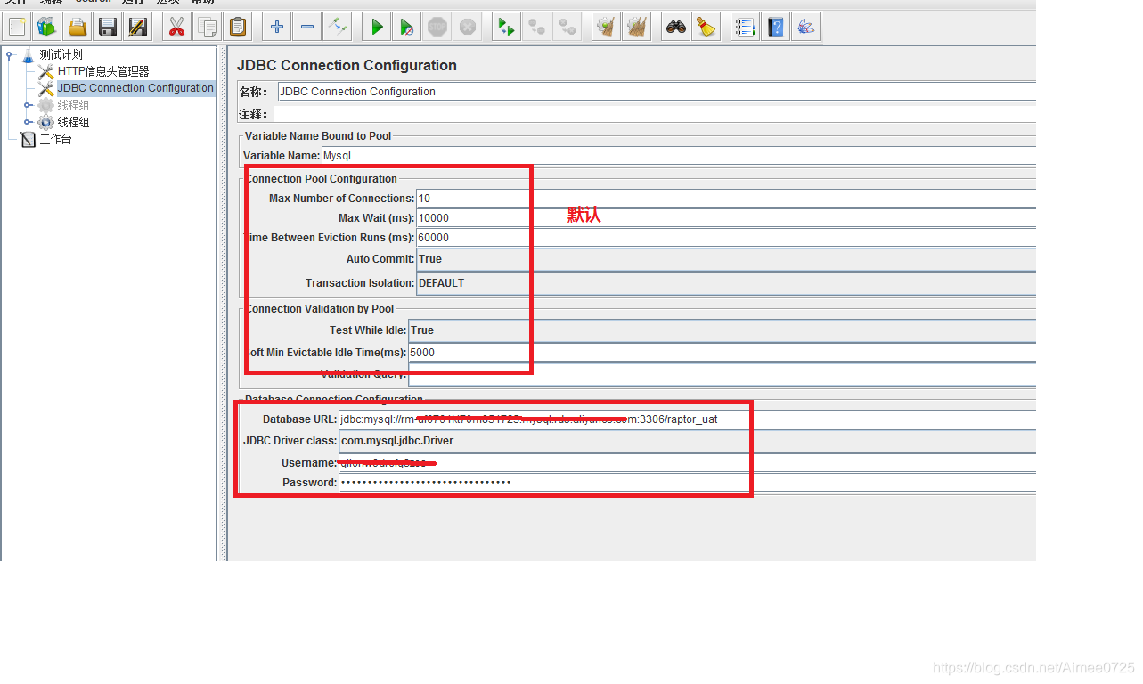Create a new test plan with the New icon
This screenshot has width=1143, height=684.
17,27
